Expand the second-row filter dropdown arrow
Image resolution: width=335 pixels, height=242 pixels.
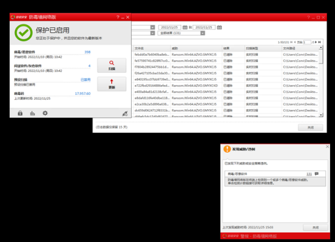click(152, 33)
